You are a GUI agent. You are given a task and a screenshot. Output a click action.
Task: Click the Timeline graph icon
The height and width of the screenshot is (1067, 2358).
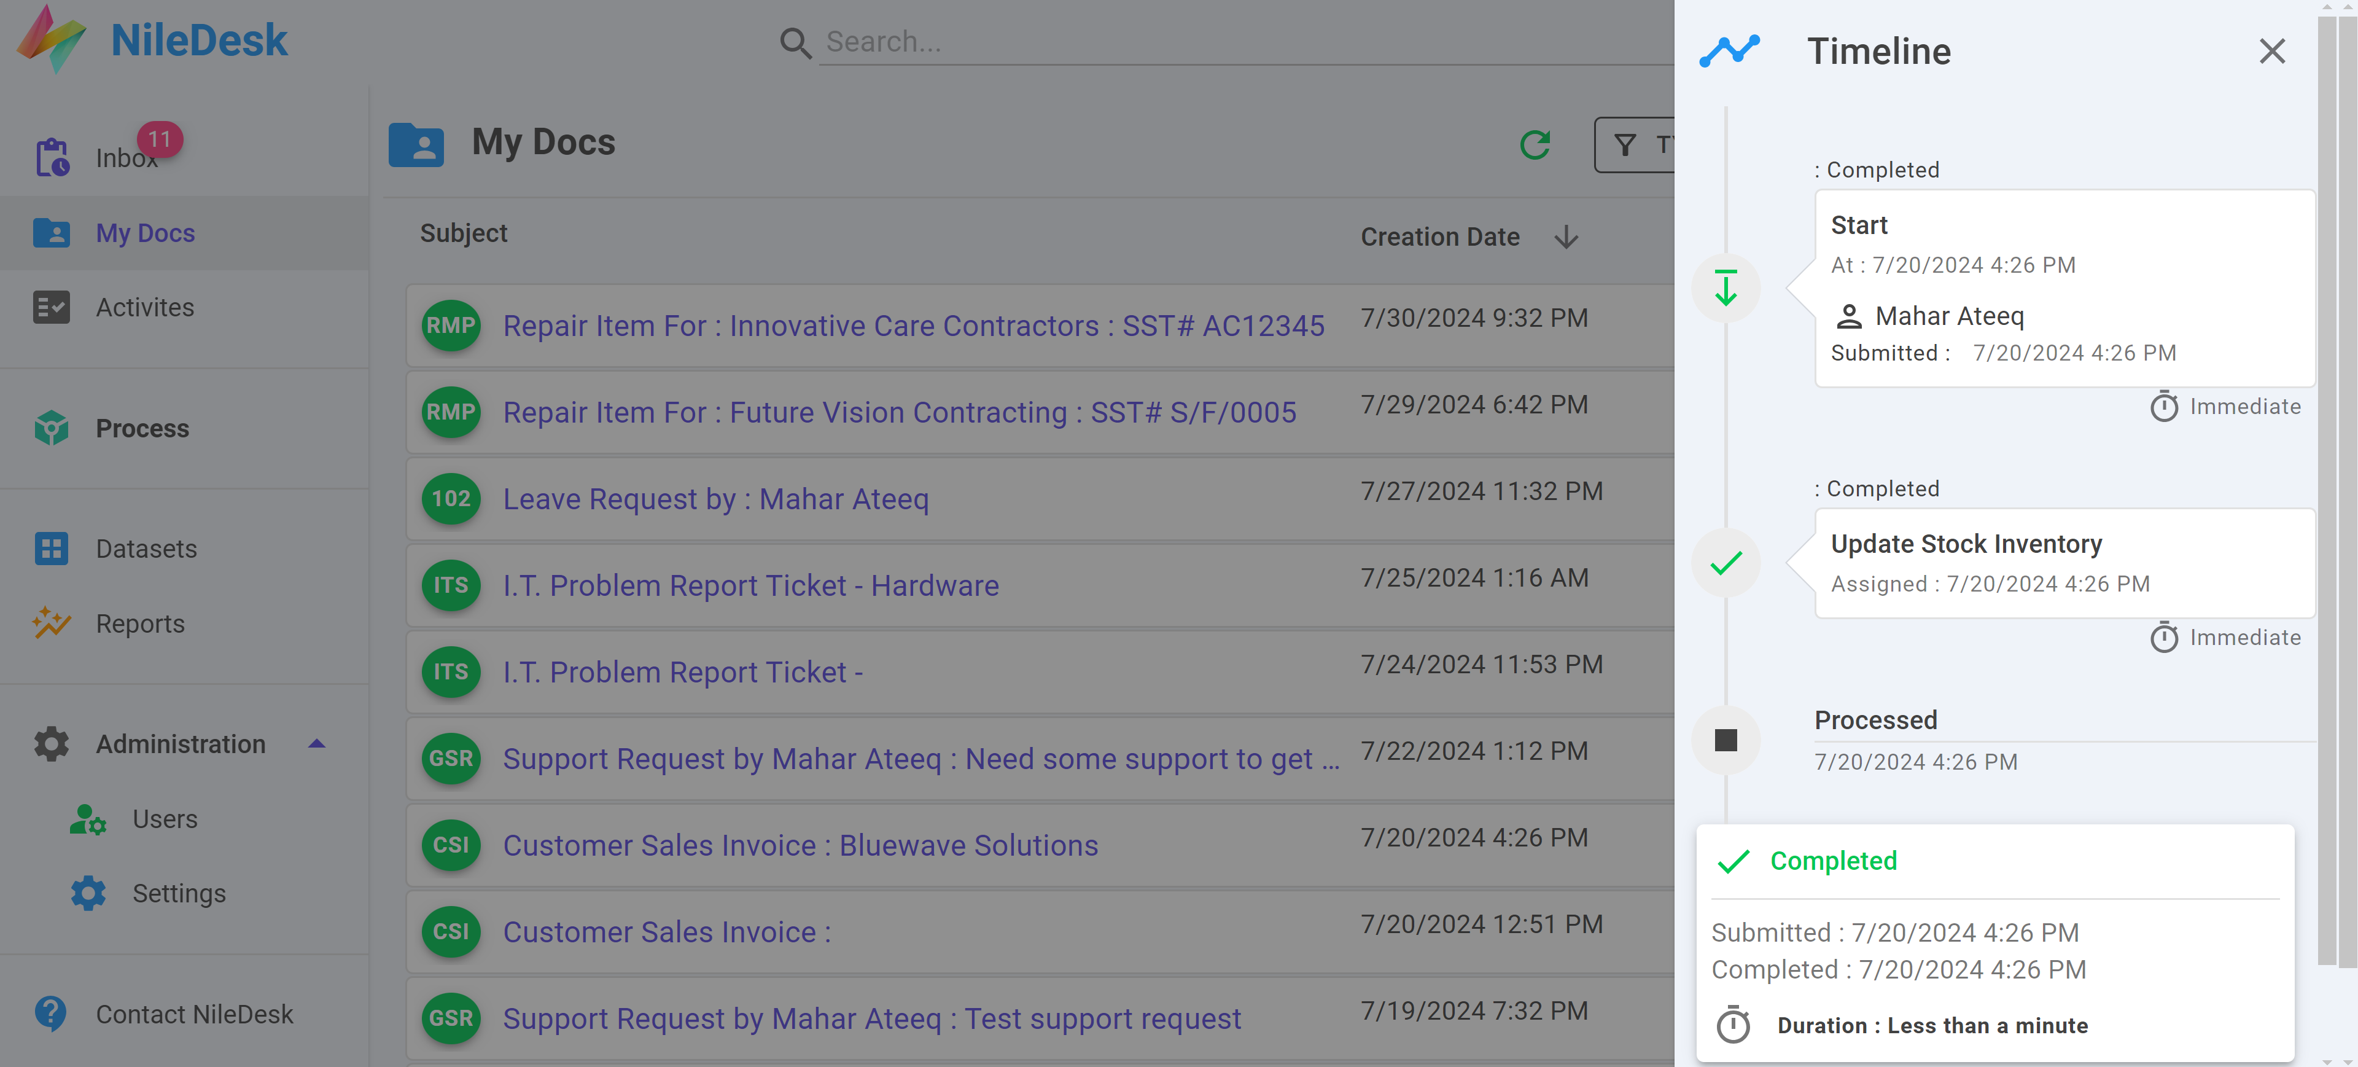tap(1729, 51)
